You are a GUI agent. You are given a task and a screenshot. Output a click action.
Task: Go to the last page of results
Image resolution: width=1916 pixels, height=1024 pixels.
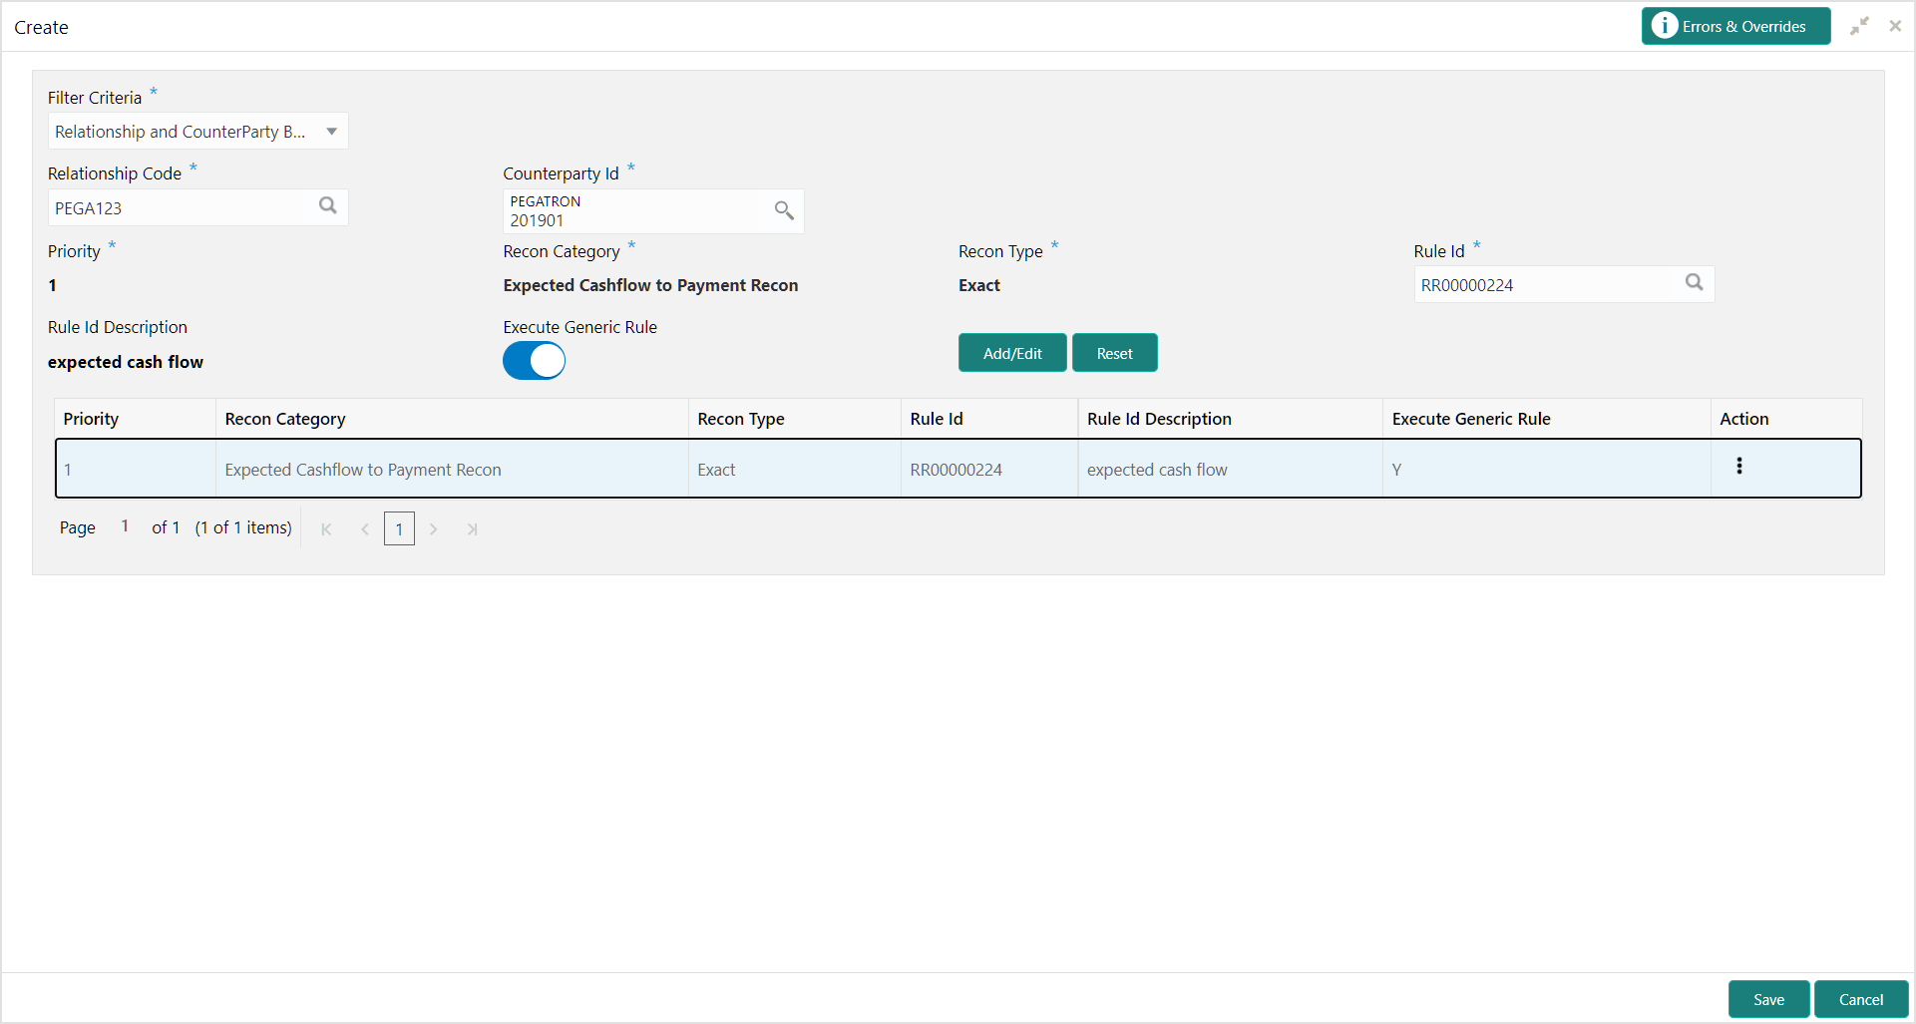click(x=472, y=529)
